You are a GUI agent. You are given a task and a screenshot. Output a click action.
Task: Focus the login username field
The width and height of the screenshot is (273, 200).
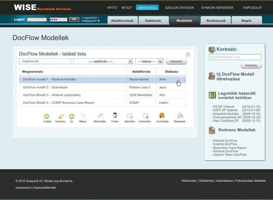(37, 19)
